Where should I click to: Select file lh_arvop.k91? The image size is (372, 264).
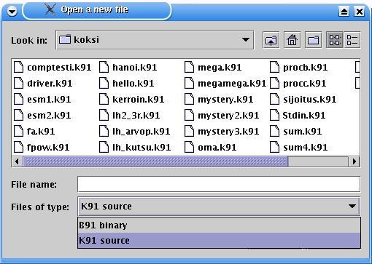click(135, 131)
